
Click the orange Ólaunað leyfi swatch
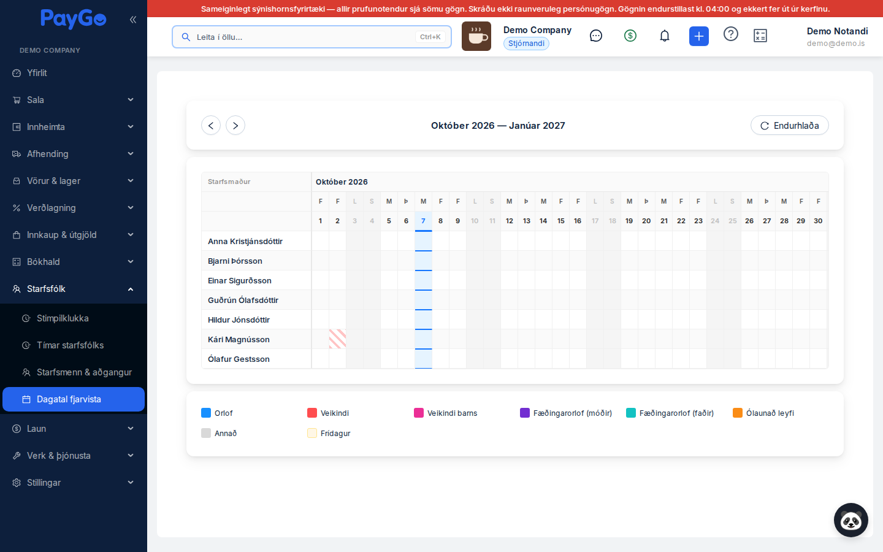738,413
